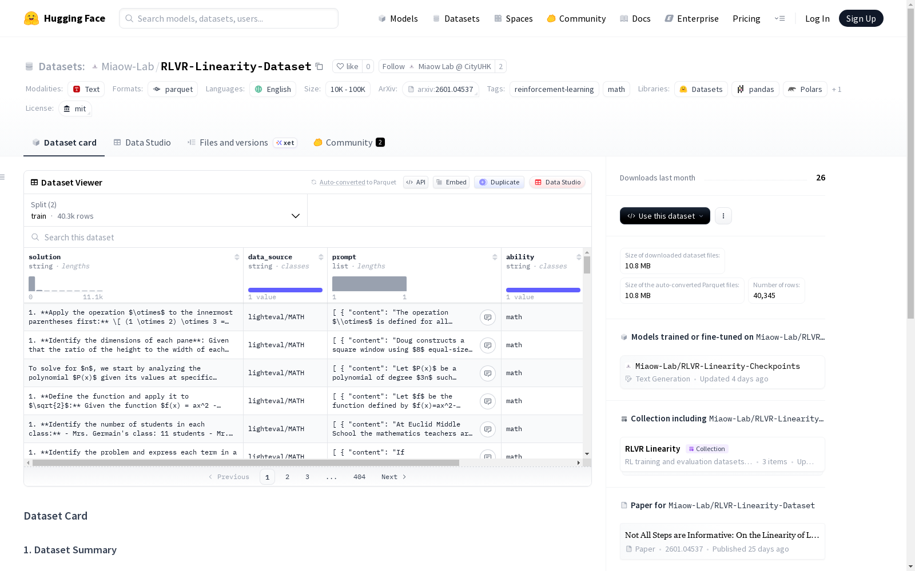This screenshot has width=915, height=571.
Task: Click the Dataset Viewer table icon
Action: tap(34, 183)
